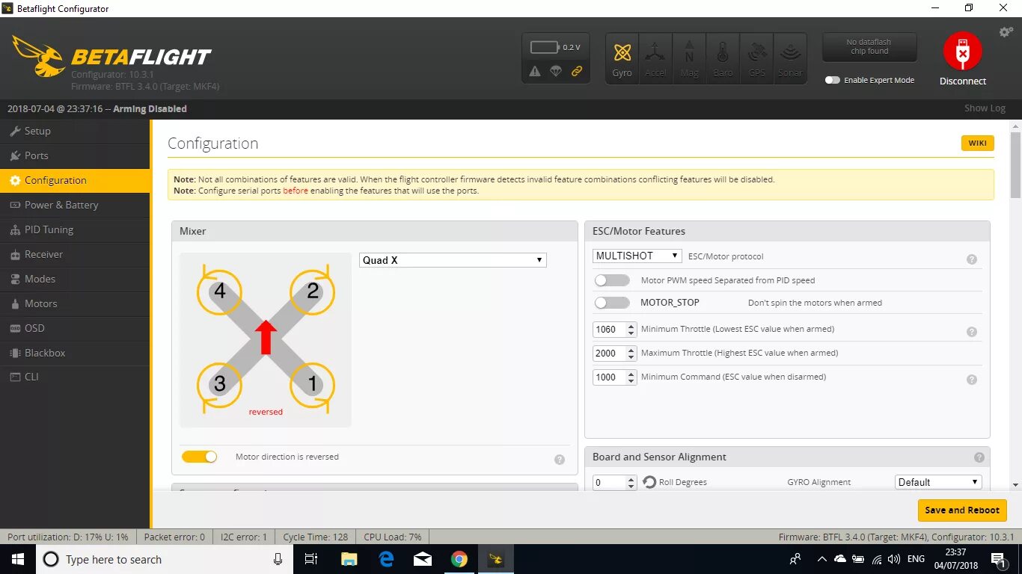Open the options gear icon

tap(1006, 32)
